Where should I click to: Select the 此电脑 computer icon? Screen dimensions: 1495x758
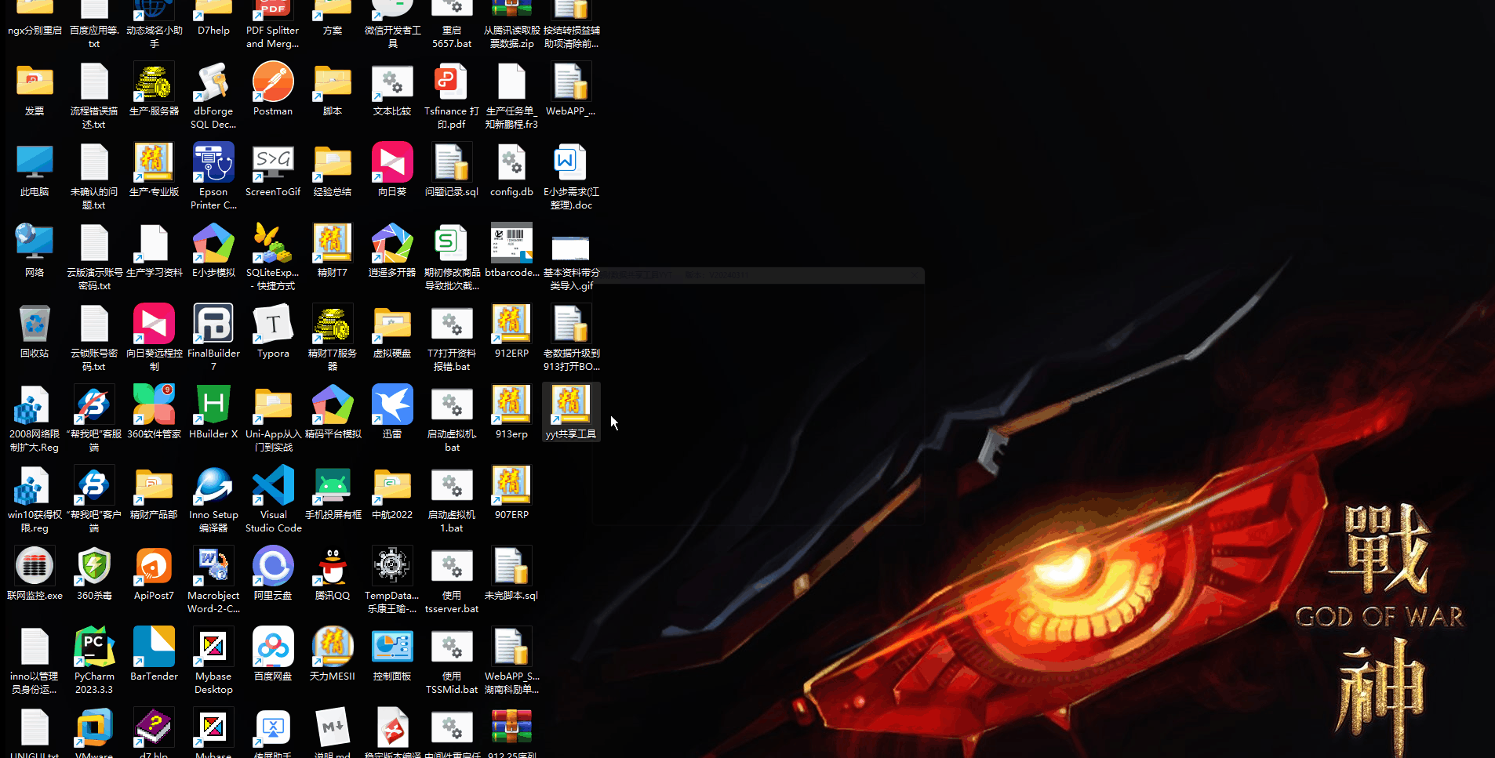(x=35, y=163)
